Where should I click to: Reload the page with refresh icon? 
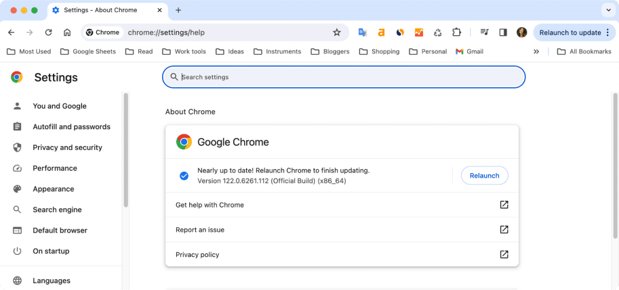pos(49,32)
